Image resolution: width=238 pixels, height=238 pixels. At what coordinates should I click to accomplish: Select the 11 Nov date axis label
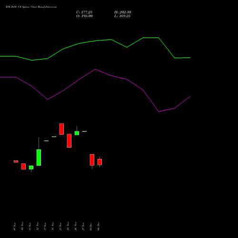[x=30, y=227]
